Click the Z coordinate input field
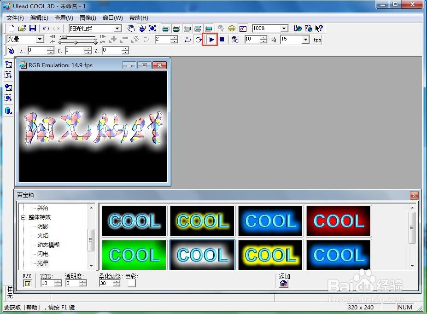The width and height of the screenshot is (427, 314). [x=112, y=50]
